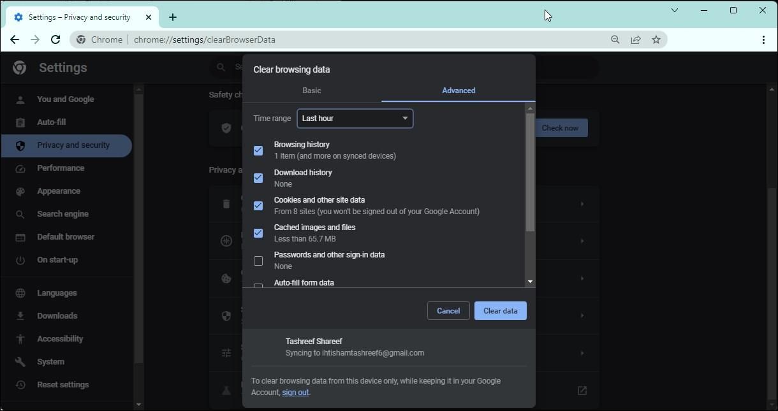Select the Performance icon in the sidebar
The image size is (778, 411).
pyautogui.click(x=20, y=168)
